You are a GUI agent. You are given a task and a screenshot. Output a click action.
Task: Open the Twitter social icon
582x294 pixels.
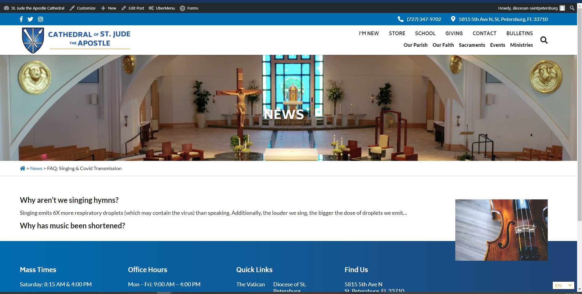(x=30, y=19)
